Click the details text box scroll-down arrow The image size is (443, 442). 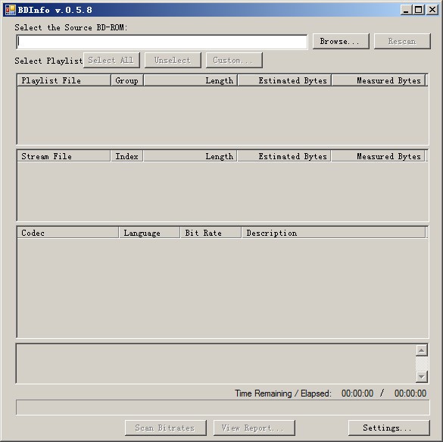tap(422, 376)
